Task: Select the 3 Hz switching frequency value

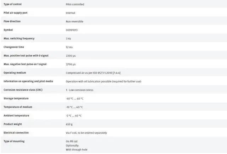Action: pyautogui.click(x=68, y=39)
